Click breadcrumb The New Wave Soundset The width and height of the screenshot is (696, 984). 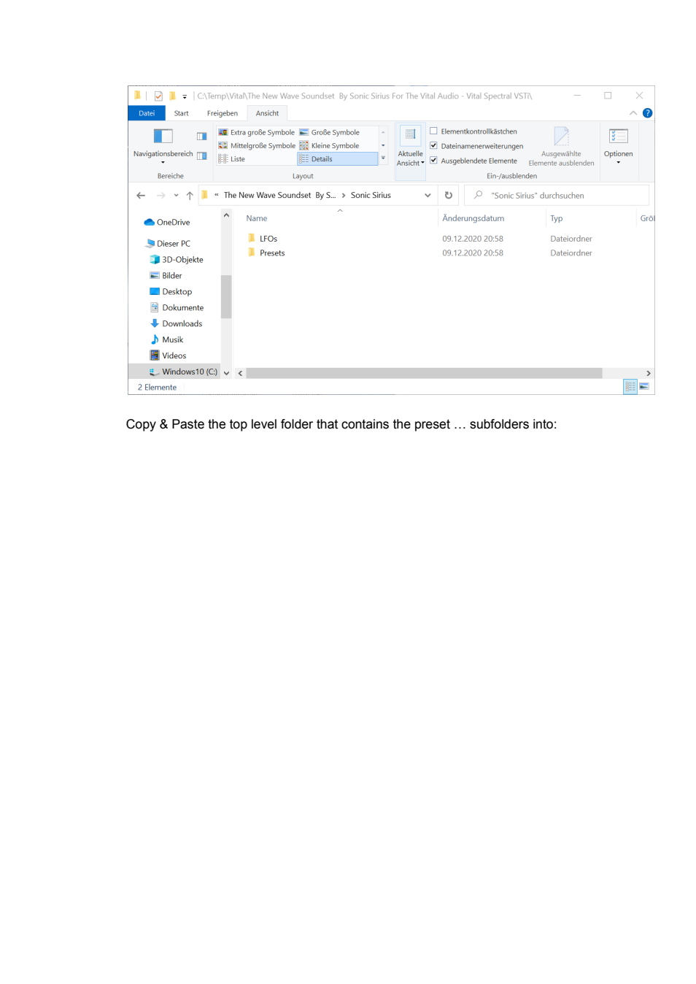coord(279,195)
